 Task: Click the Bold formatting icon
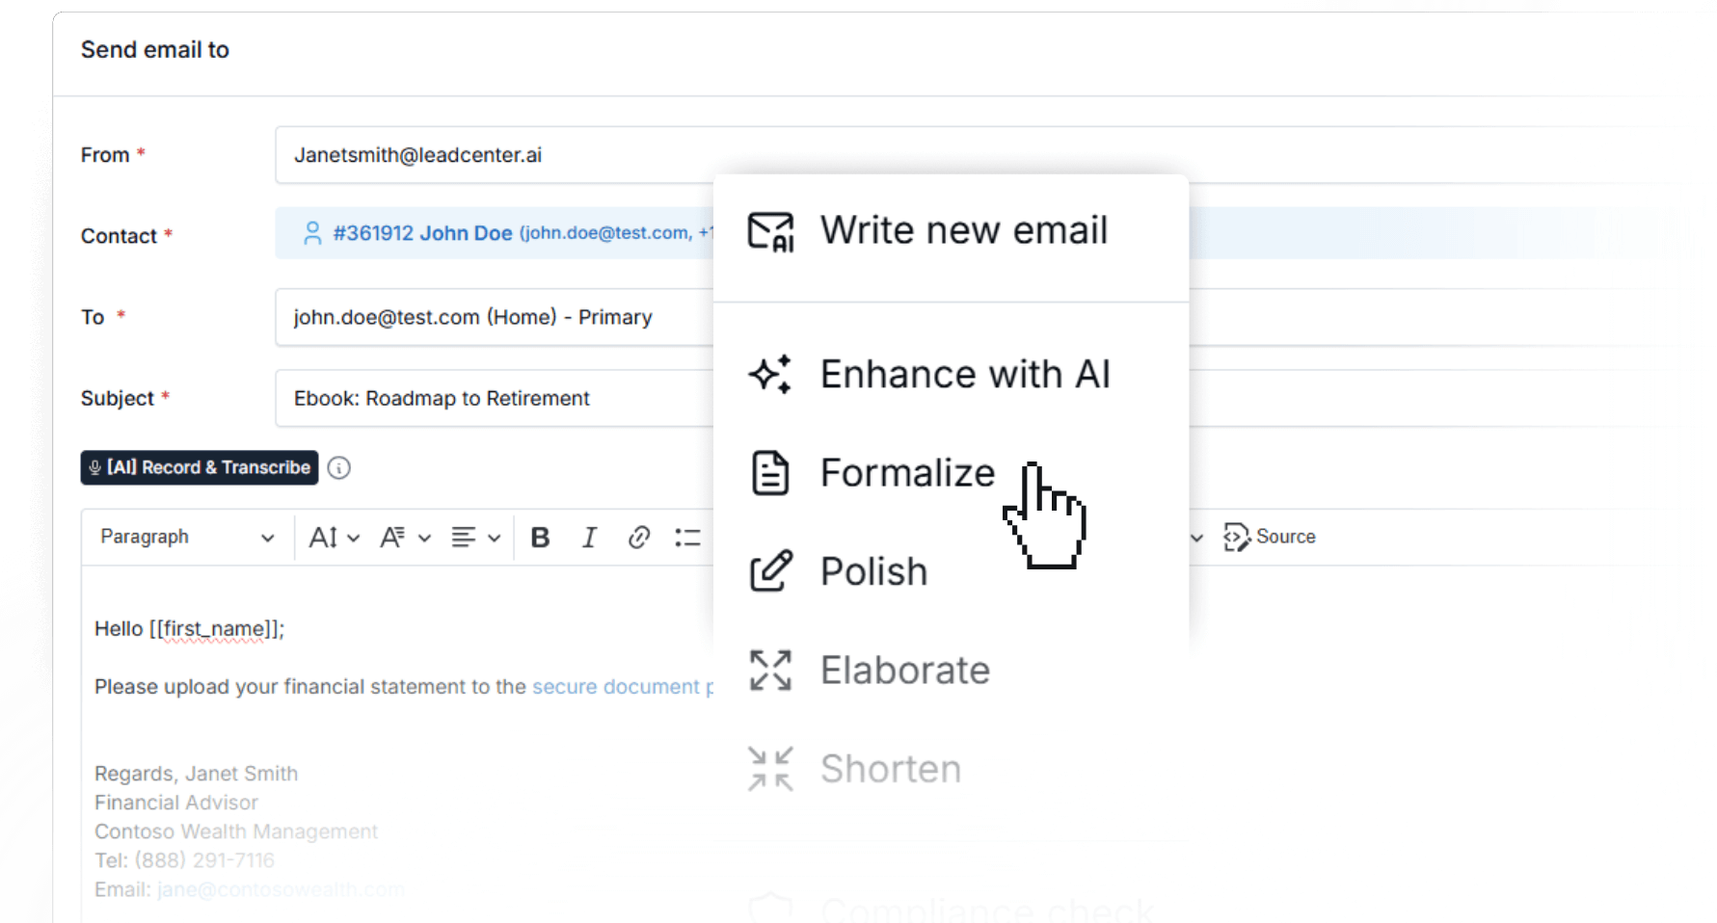[x=540, y=538]
